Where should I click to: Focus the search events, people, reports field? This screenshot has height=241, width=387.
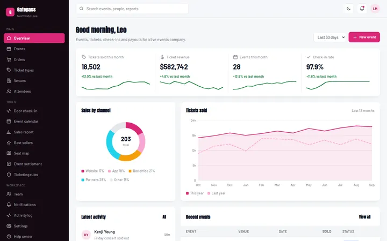coord(132,9)
